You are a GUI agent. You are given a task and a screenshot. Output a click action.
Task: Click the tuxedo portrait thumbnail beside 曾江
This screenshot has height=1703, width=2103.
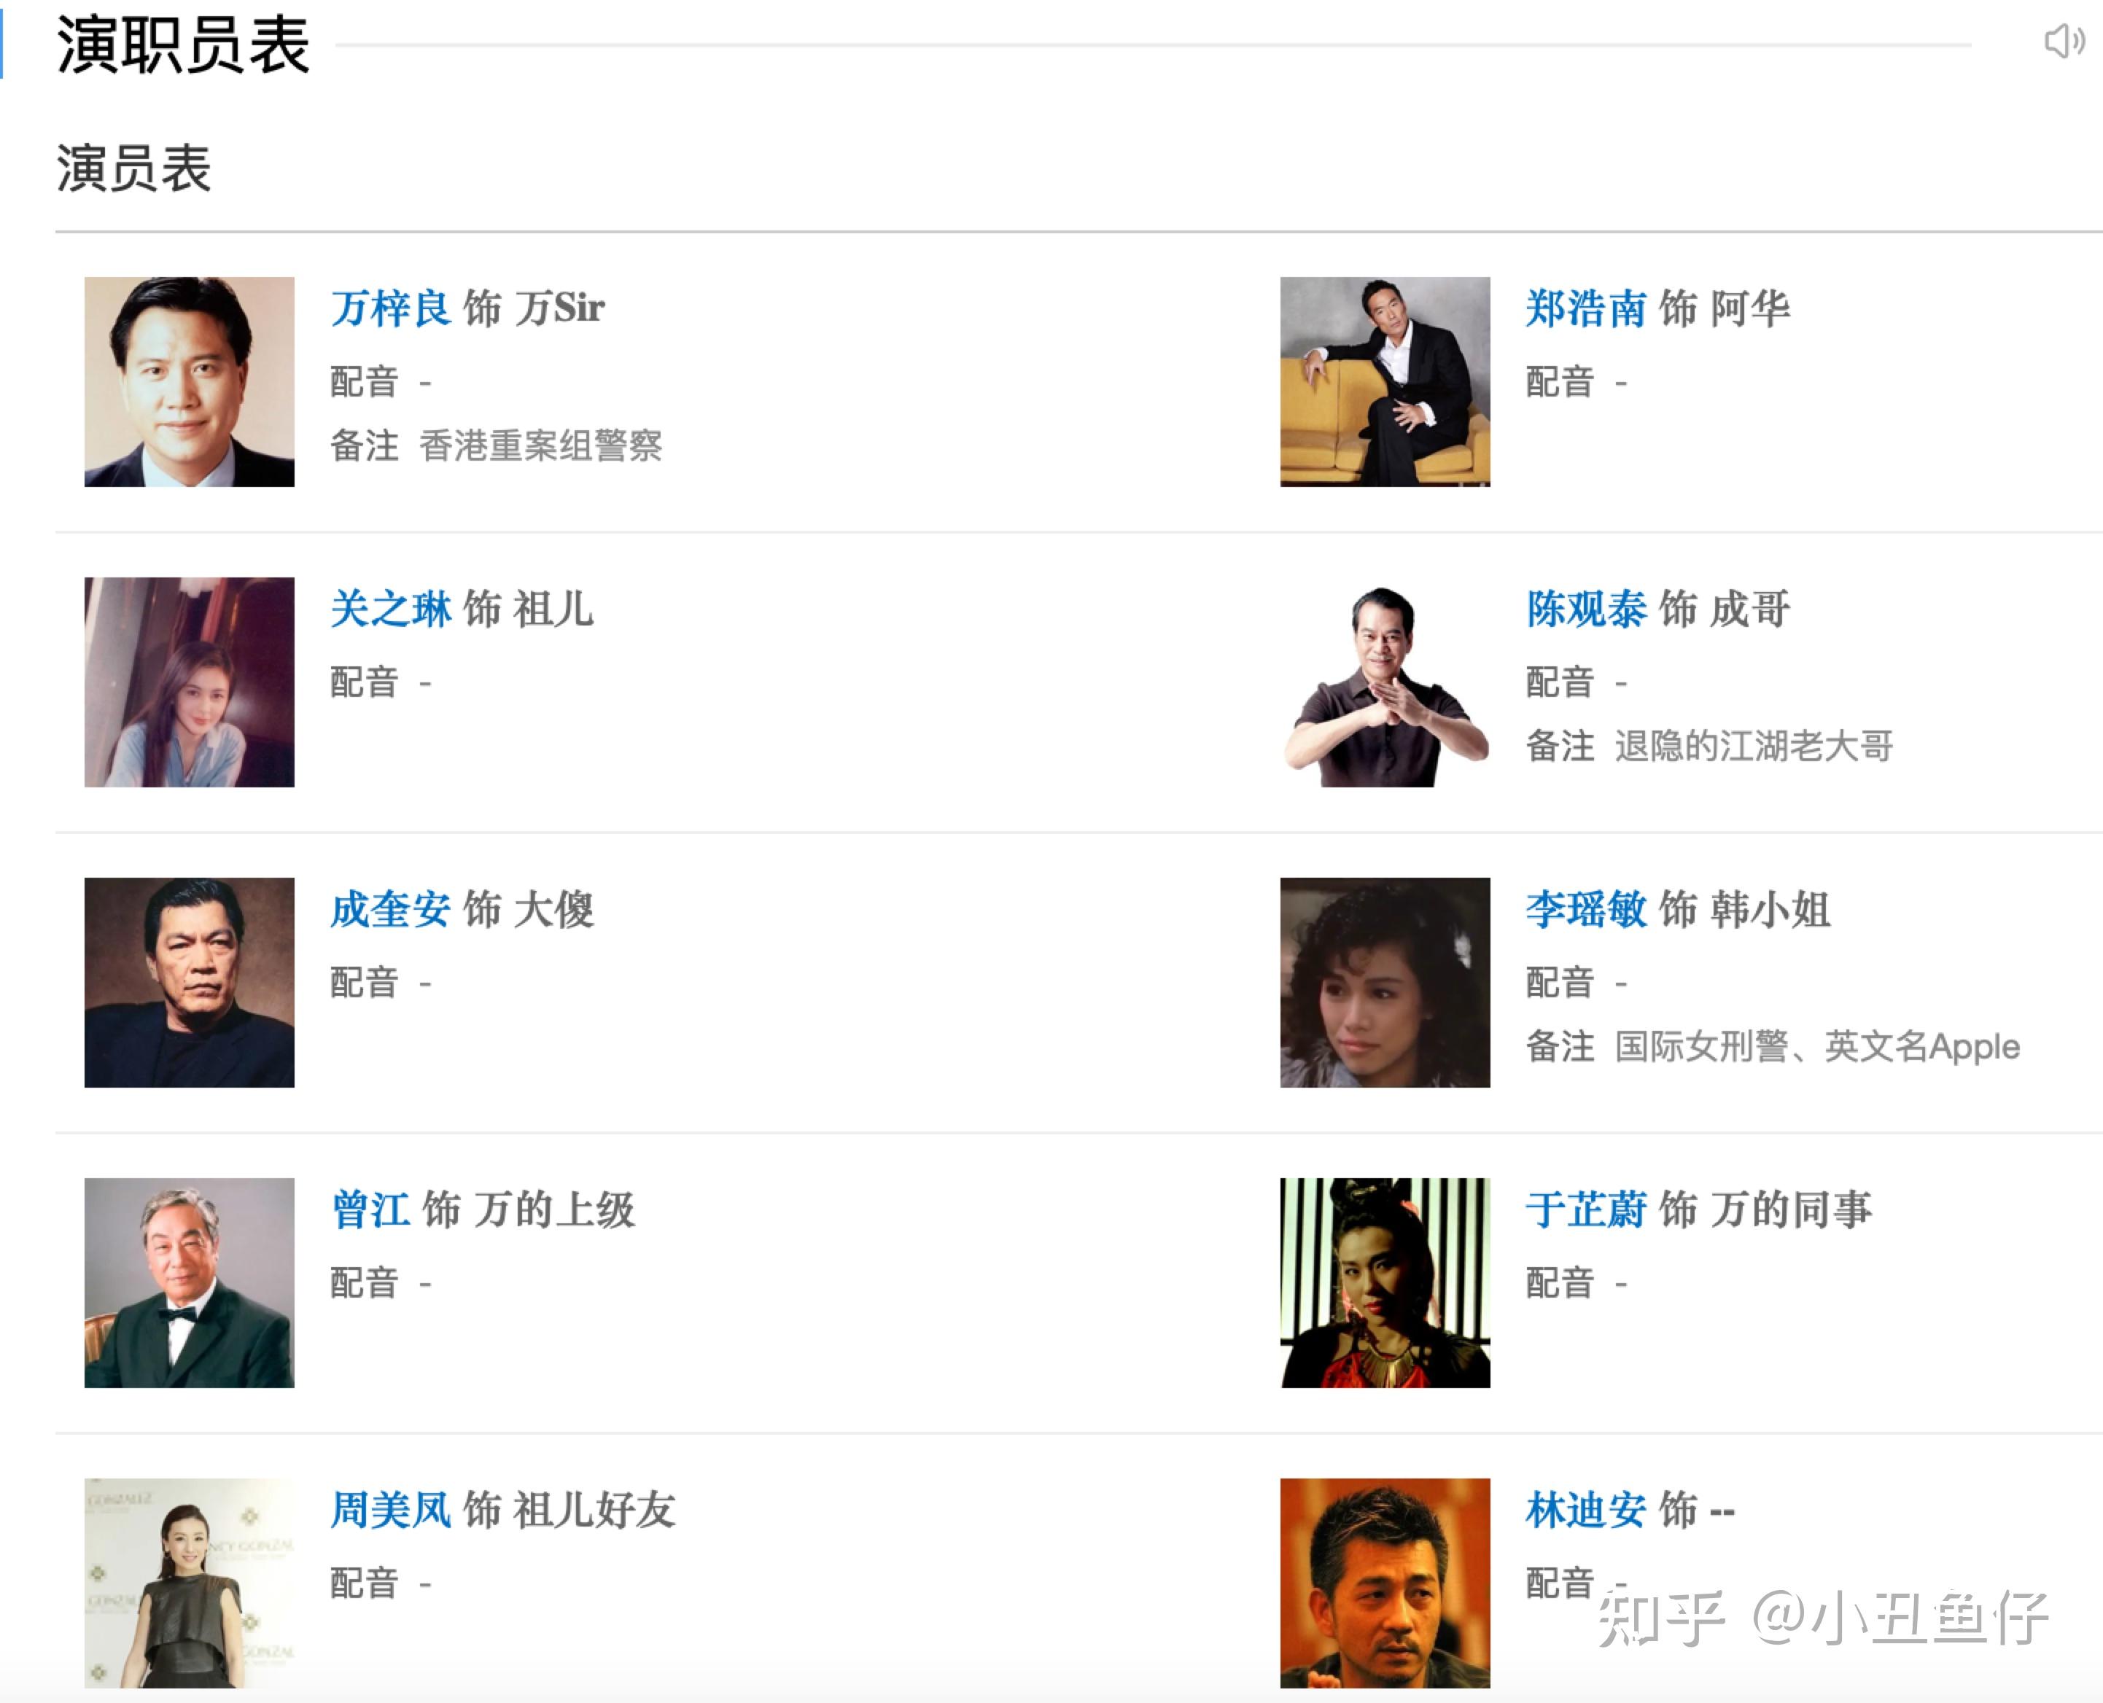tap(190, 1282)
